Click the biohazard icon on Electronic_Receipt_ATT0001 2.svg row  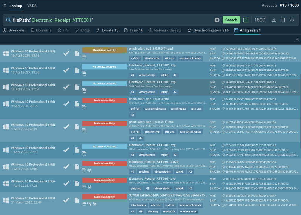[90, 170]
